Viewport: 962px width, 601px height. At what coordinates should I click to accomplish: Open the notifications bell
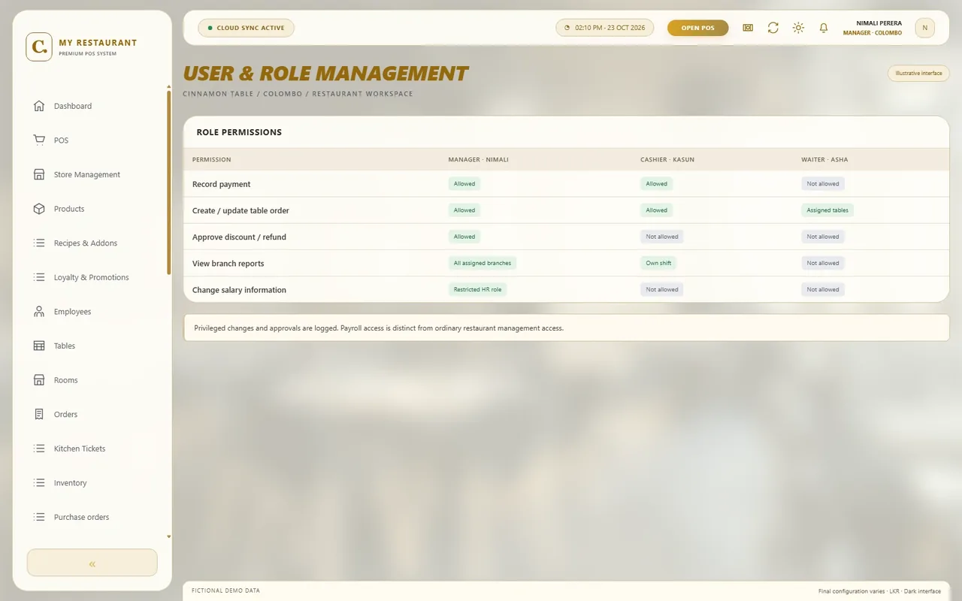(824, 28)
